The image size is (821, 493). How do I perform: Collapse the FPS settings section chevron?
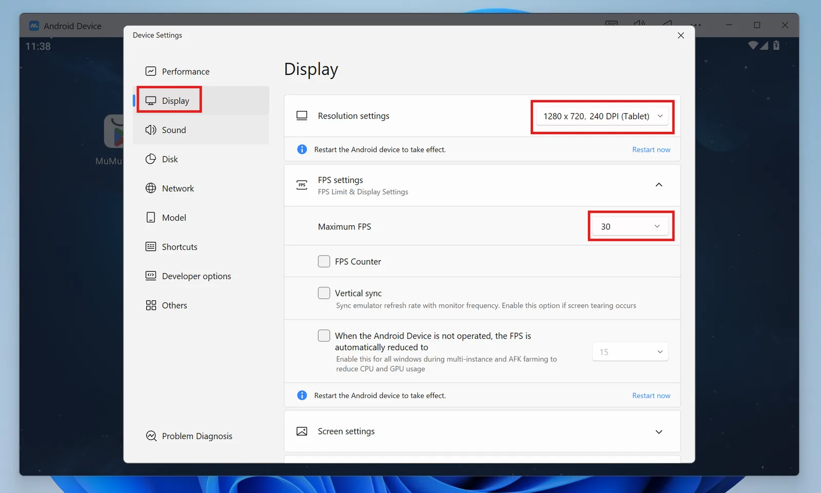[x=659, y=185]
